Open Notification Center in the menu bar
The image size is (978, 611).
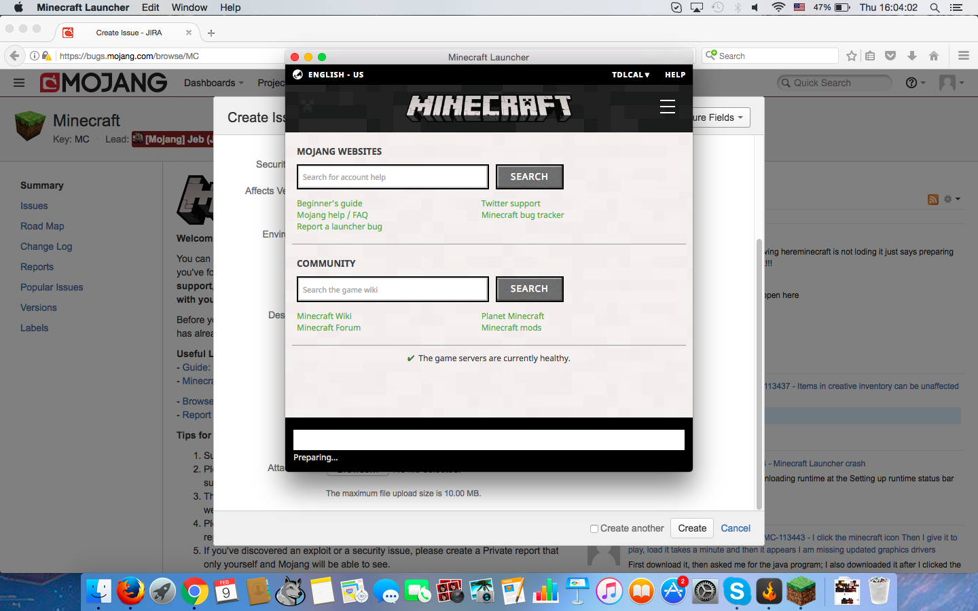click(x=956, y=7)
